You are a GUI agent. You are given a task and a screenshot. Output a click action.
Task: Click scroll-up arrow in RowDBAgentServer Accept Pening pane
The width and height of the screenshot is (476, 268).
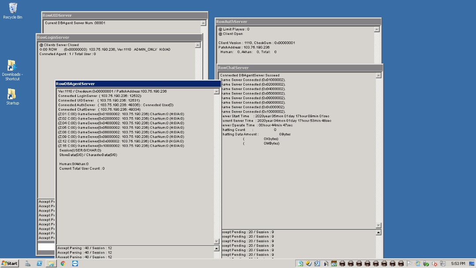(x=216, y=248)
